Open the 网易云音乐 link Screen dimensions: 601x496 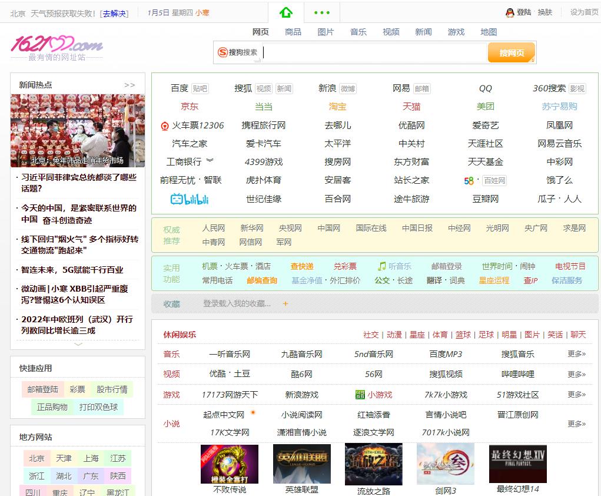(x=559, y=144)
